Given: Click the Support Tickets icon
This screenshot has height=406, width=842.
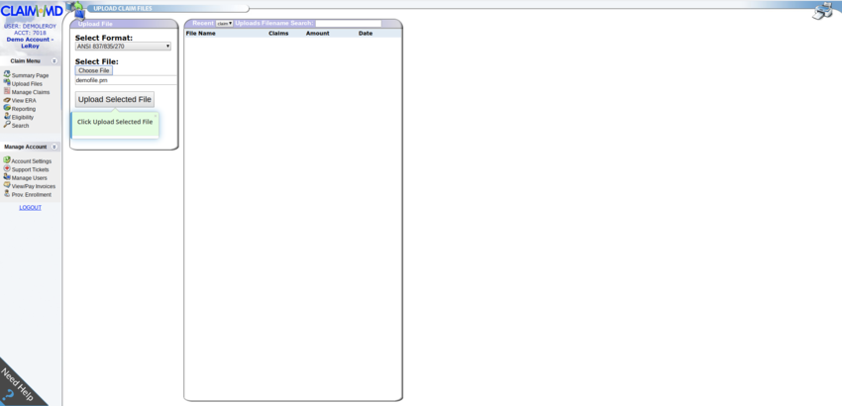Looking at the screenshot, I should 7,168.
